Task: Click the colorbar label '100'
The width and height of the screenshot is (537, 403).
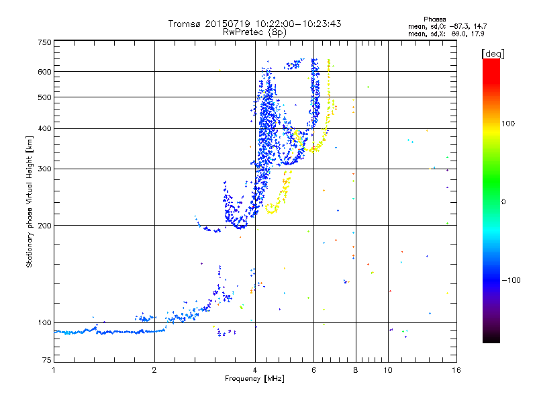Action: click(x=508, y=124)
